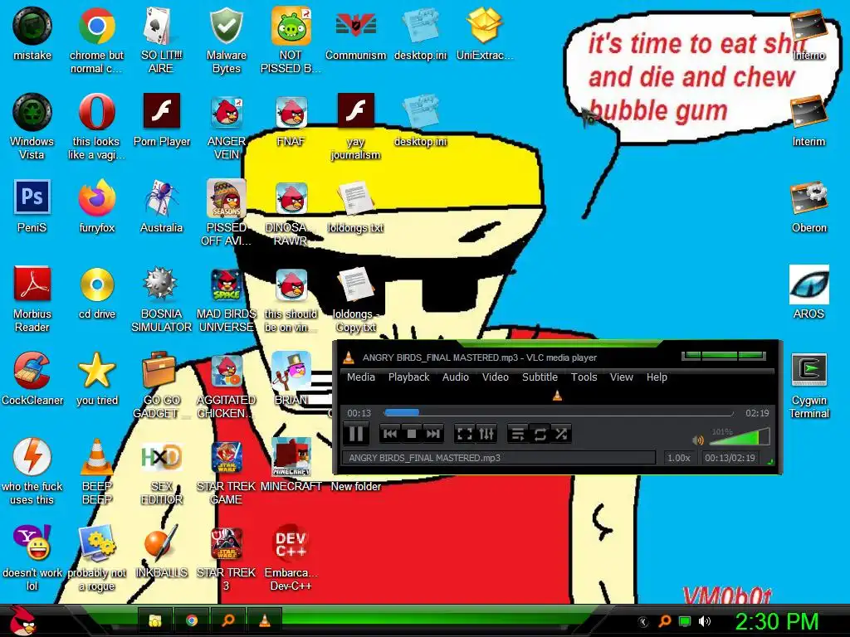Screen dimensions: 850x637
Task: Select the 'yay journalism' Flash icon
Action: click(355, 127)
